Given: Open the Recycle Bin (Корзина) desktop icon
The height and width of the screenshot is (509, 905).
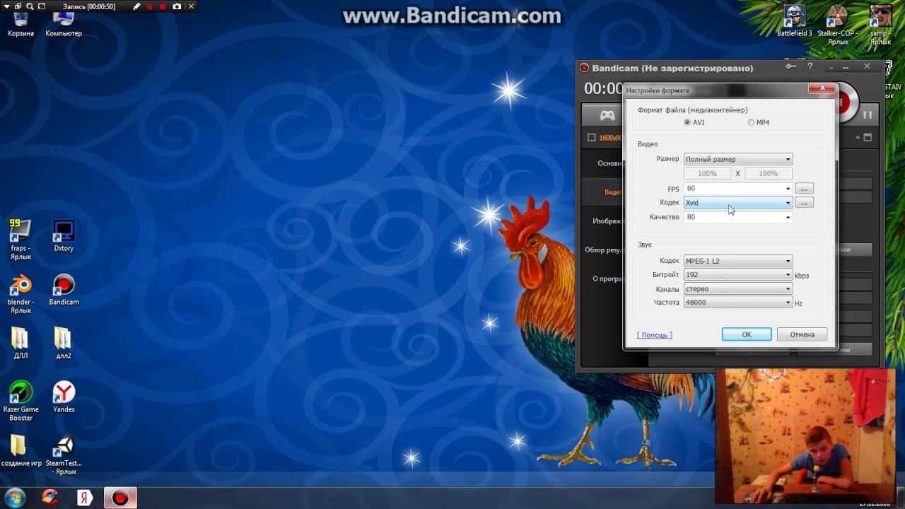Looking at the screenshot, I should click(21, 23).
